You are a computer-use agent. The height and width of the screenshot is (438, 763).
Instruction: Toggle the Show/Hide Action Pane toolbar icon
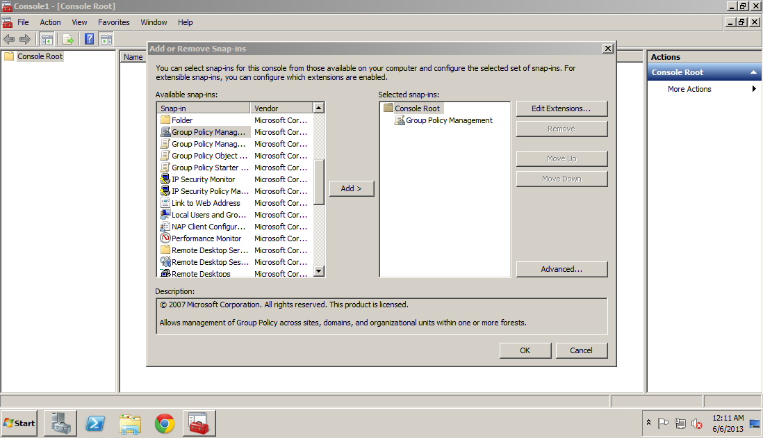click(106, 40)
